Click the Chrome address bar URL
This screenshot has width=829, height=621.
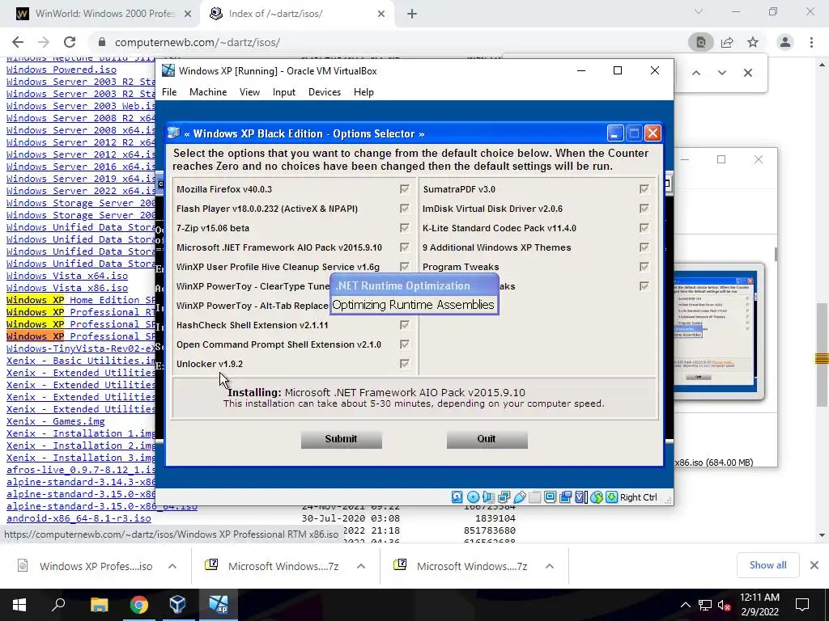tap(198, 42)
